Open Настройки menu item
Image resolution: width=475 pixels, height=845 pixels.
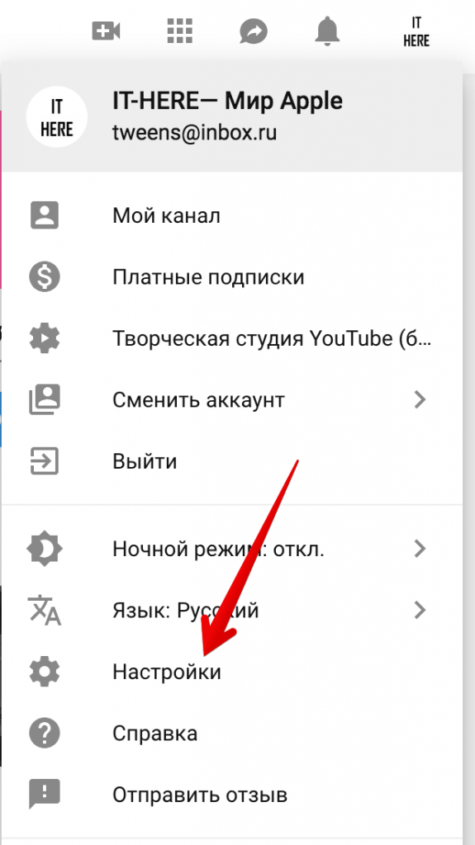232,672
